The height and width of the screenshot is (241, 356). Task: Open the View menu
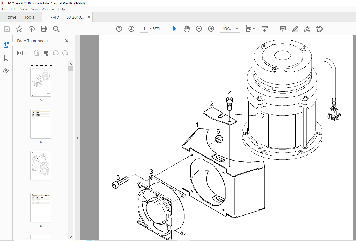[24, 9]
